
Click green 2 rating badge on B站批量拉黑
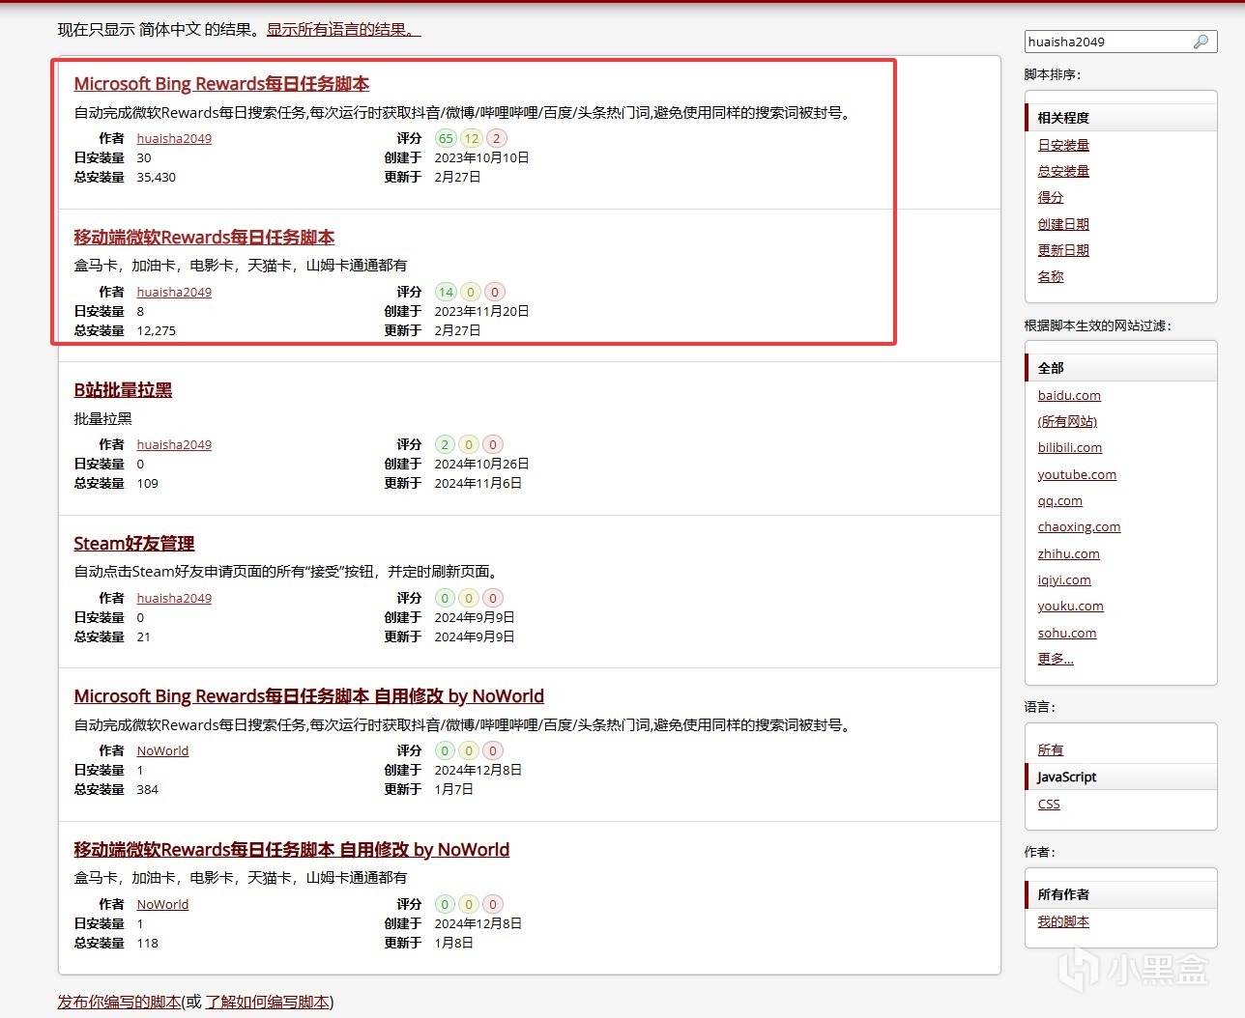click(x=445, y=444)
